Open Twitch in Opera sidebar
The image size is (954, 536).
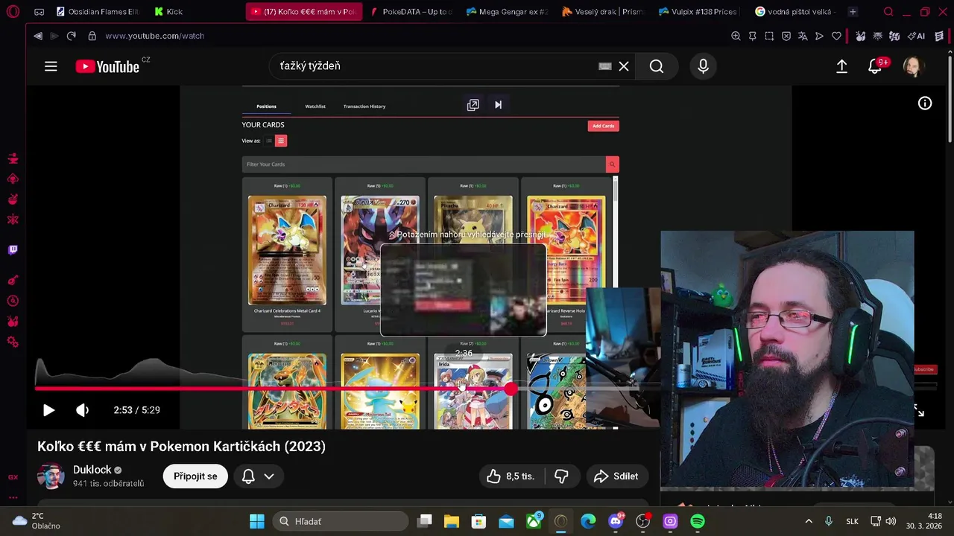tap(13, 250)
